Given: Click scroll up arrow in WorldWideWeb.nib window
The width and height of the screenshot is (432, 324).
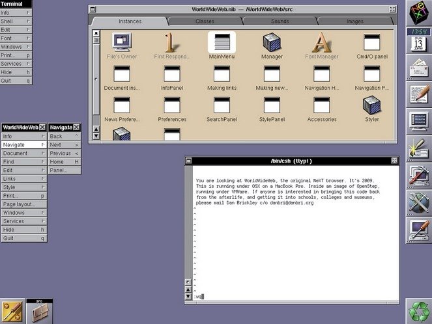Looking at the screenshot, I should [96, 129].
